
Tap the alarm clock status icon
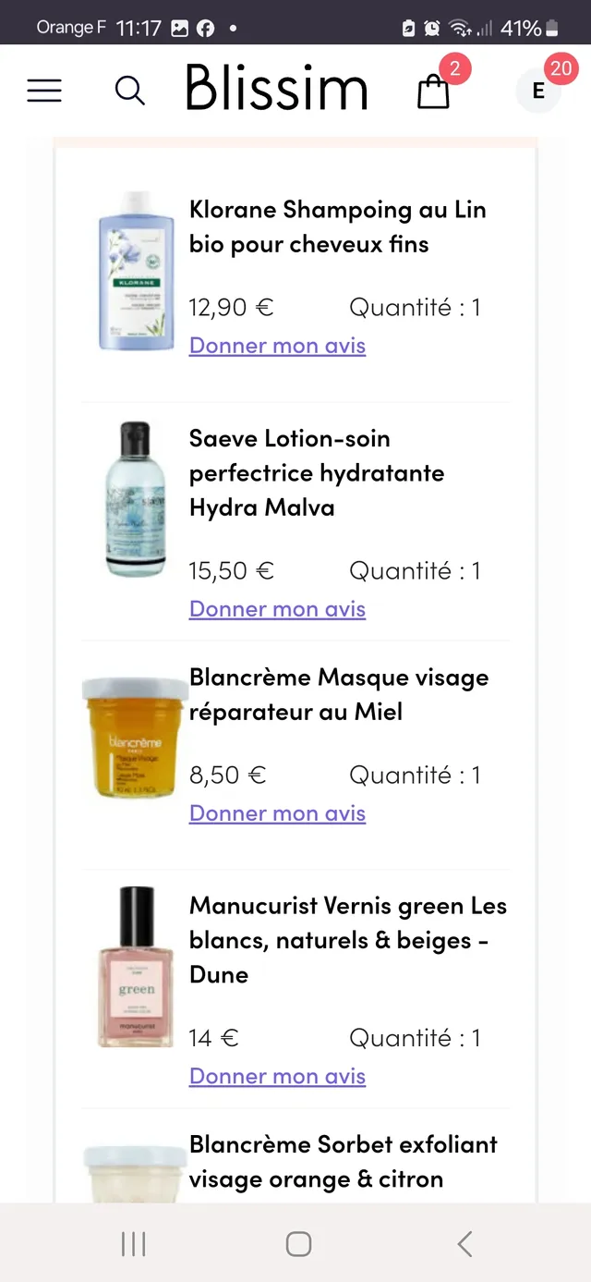(x=431, y=28)
